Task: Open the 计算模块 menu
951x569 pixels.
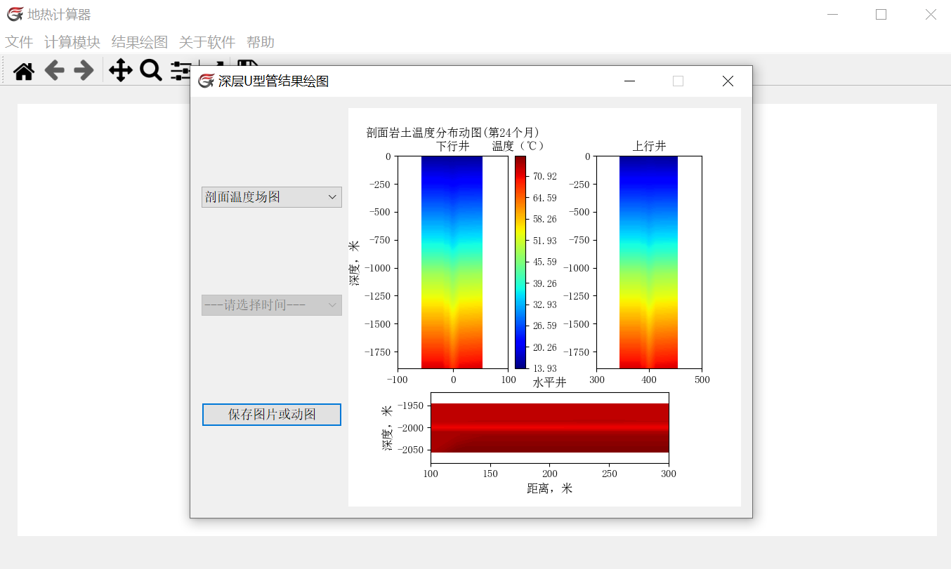Action: (72, 42)
